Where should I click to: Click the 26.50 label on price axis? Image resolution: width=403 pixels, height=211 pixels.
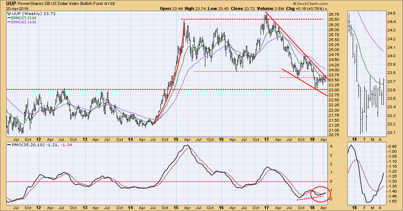tap(334, 20)
